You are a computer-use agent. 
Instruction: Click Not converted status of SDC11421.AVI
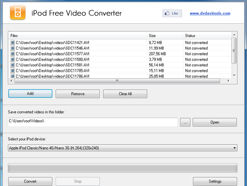coord(196,42)
